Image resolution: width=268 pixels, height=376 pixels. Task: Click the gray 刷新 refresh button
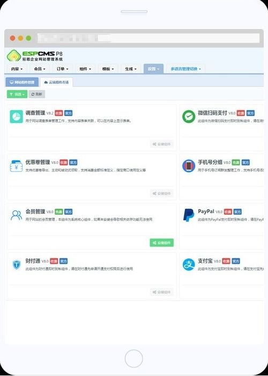[x=37, y=94]
